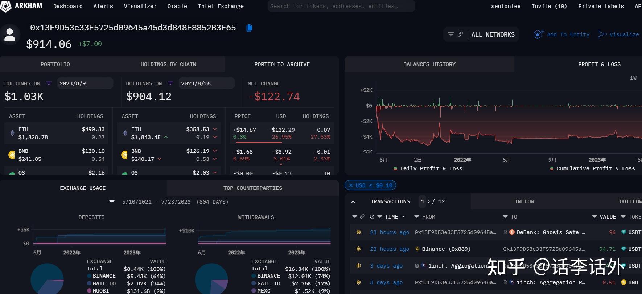Click the filter icon beside the exchange usage date range

pyautogui.click(x=112, y=202)
